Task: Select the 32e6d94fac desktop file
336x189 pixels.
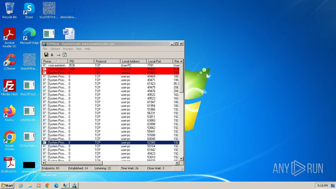Action: tap(29, 62)
